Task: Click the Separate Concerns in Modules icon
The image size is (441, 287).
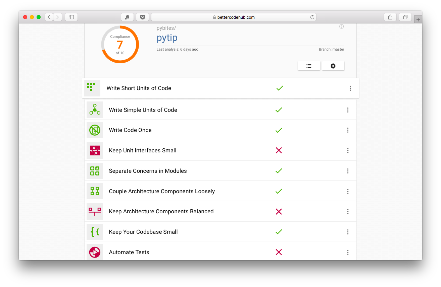Action: pyautogui.click(x=95, y=171)
